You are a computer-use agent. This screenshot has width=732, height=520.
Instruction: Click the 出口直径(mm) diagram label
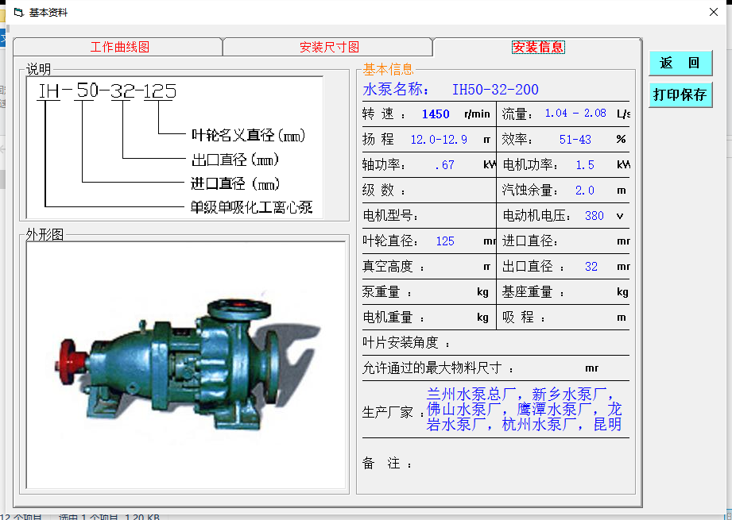[x=234, y=160]
